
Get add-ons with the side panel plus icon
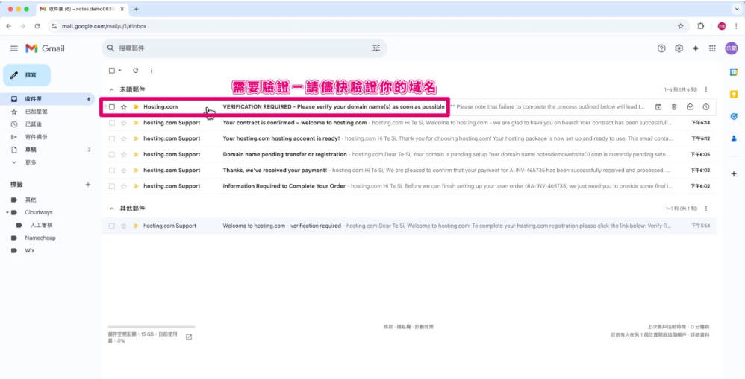tap(734, 174)
